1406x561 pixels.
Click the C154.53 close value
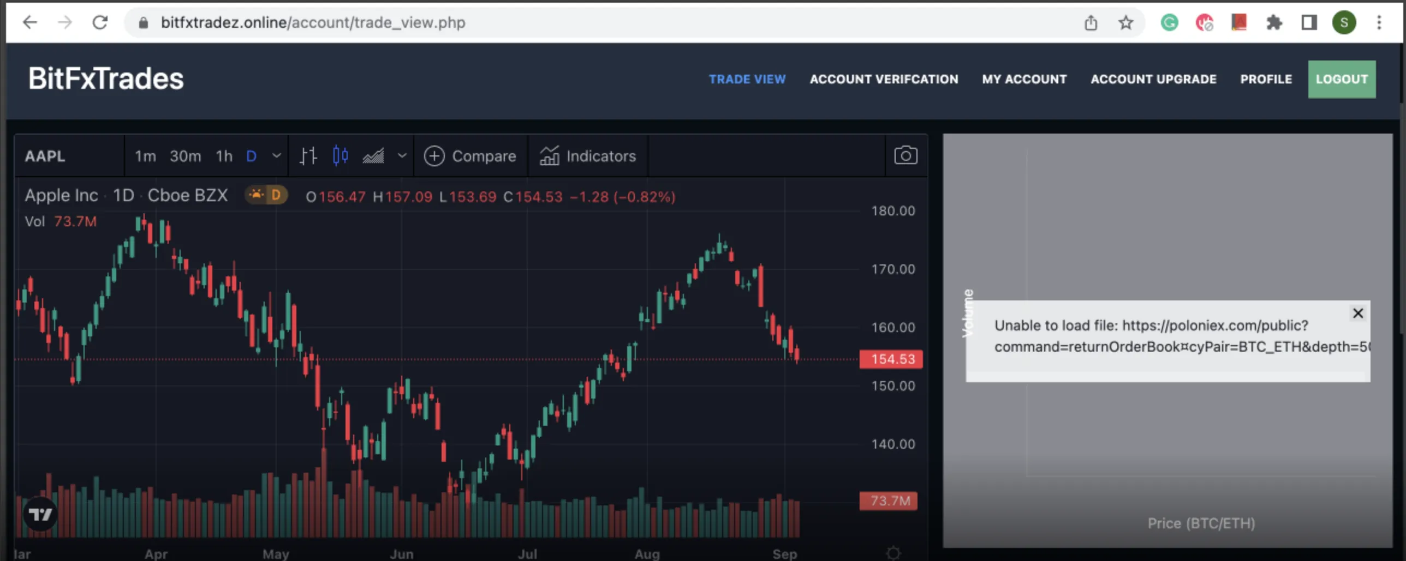(x=533, y=197)
